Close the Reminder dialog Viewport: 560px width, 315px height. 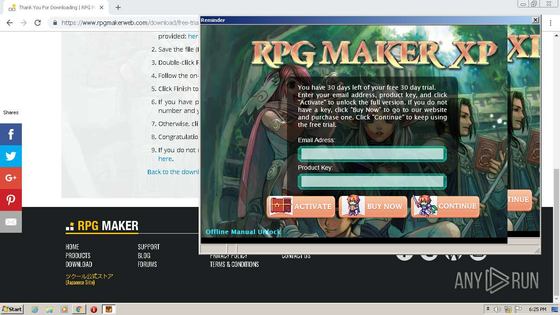(535, 20)
